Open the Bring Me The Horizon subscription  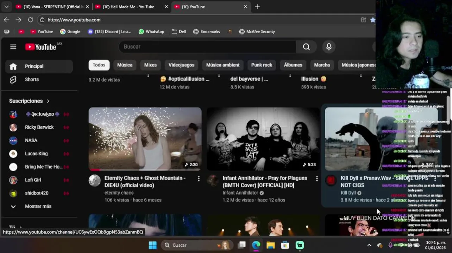point(39,167)
